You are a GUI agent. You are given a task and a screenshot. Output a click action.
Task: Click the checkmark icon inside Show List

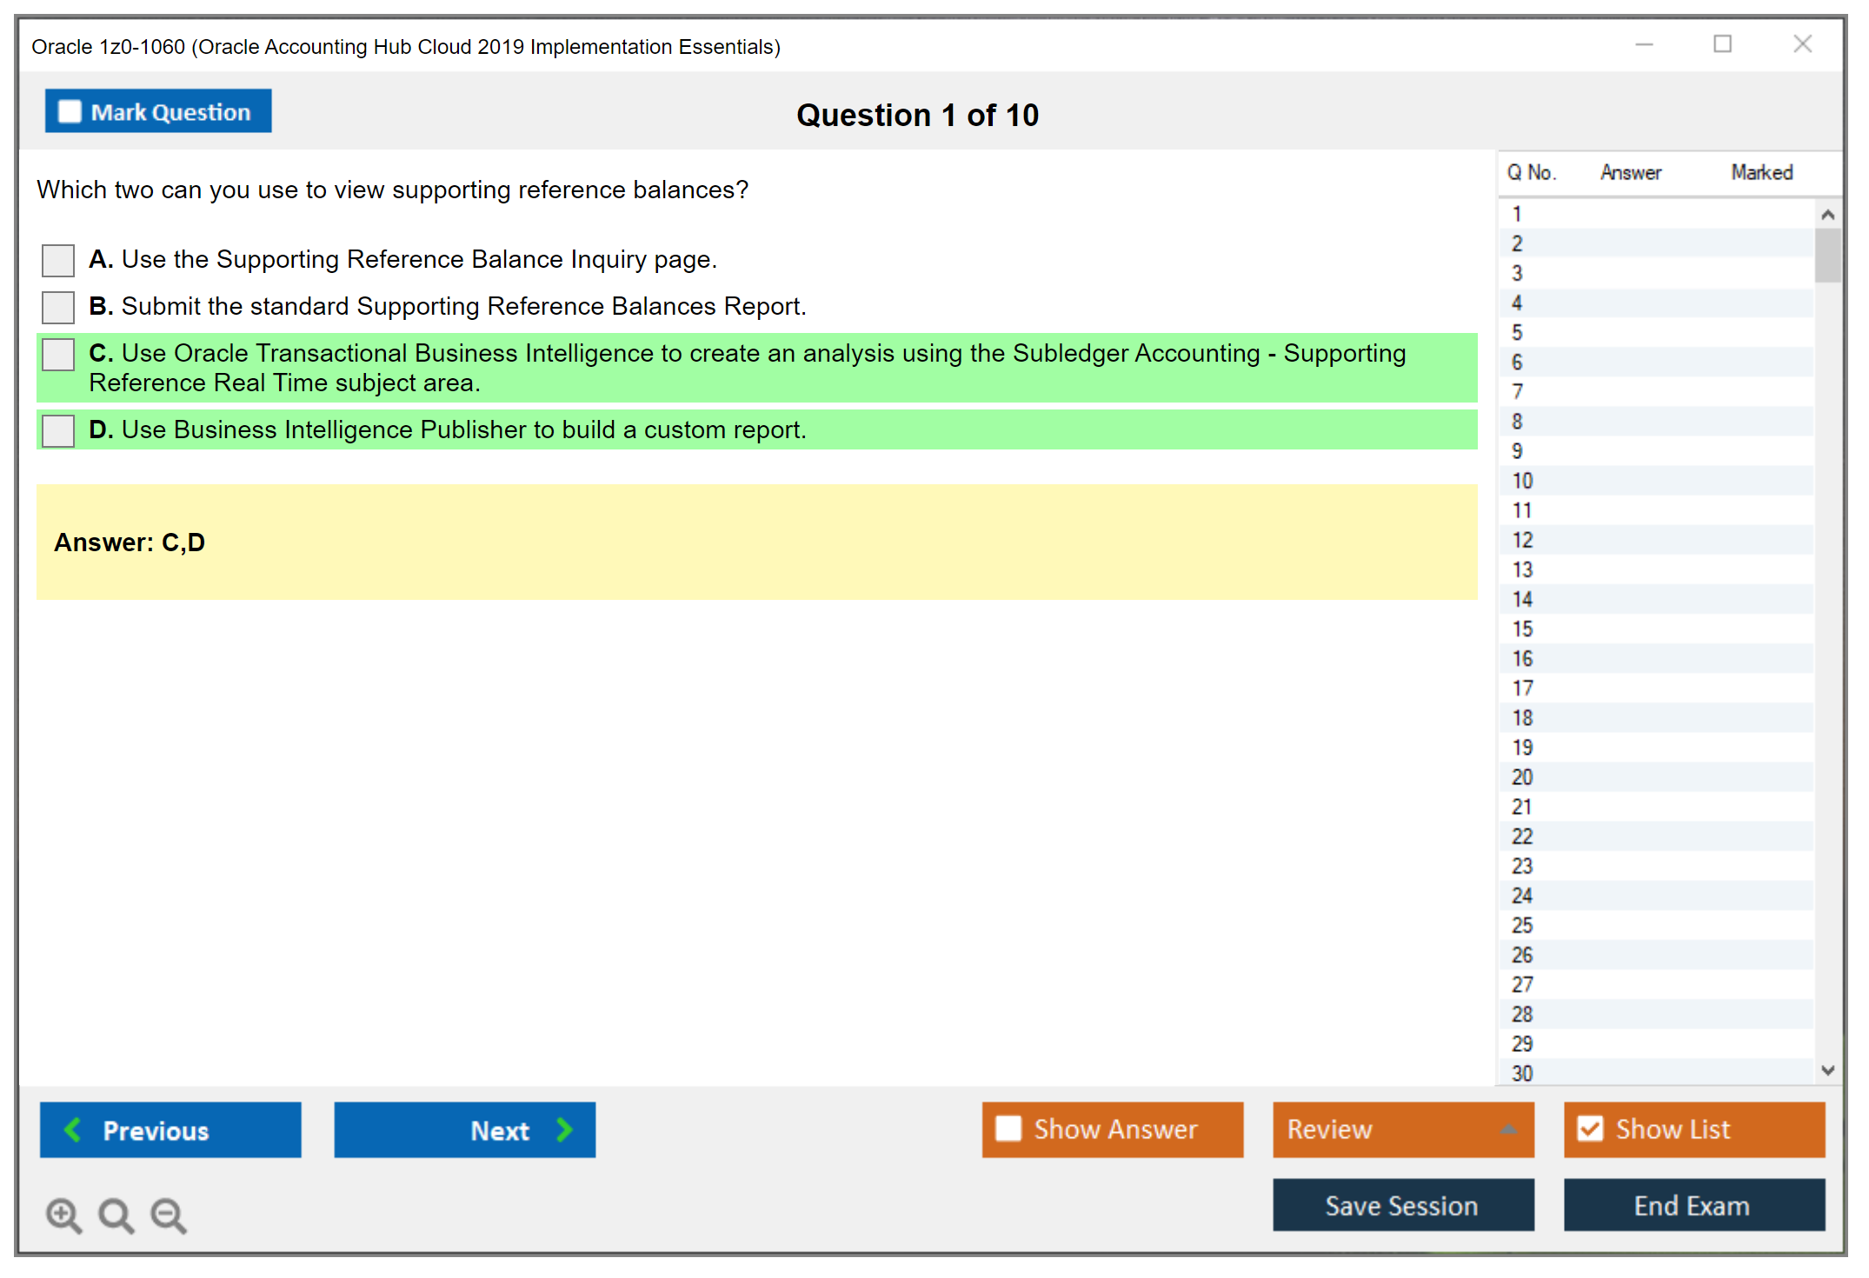pyautogui.click(x=1591, y=1128)
